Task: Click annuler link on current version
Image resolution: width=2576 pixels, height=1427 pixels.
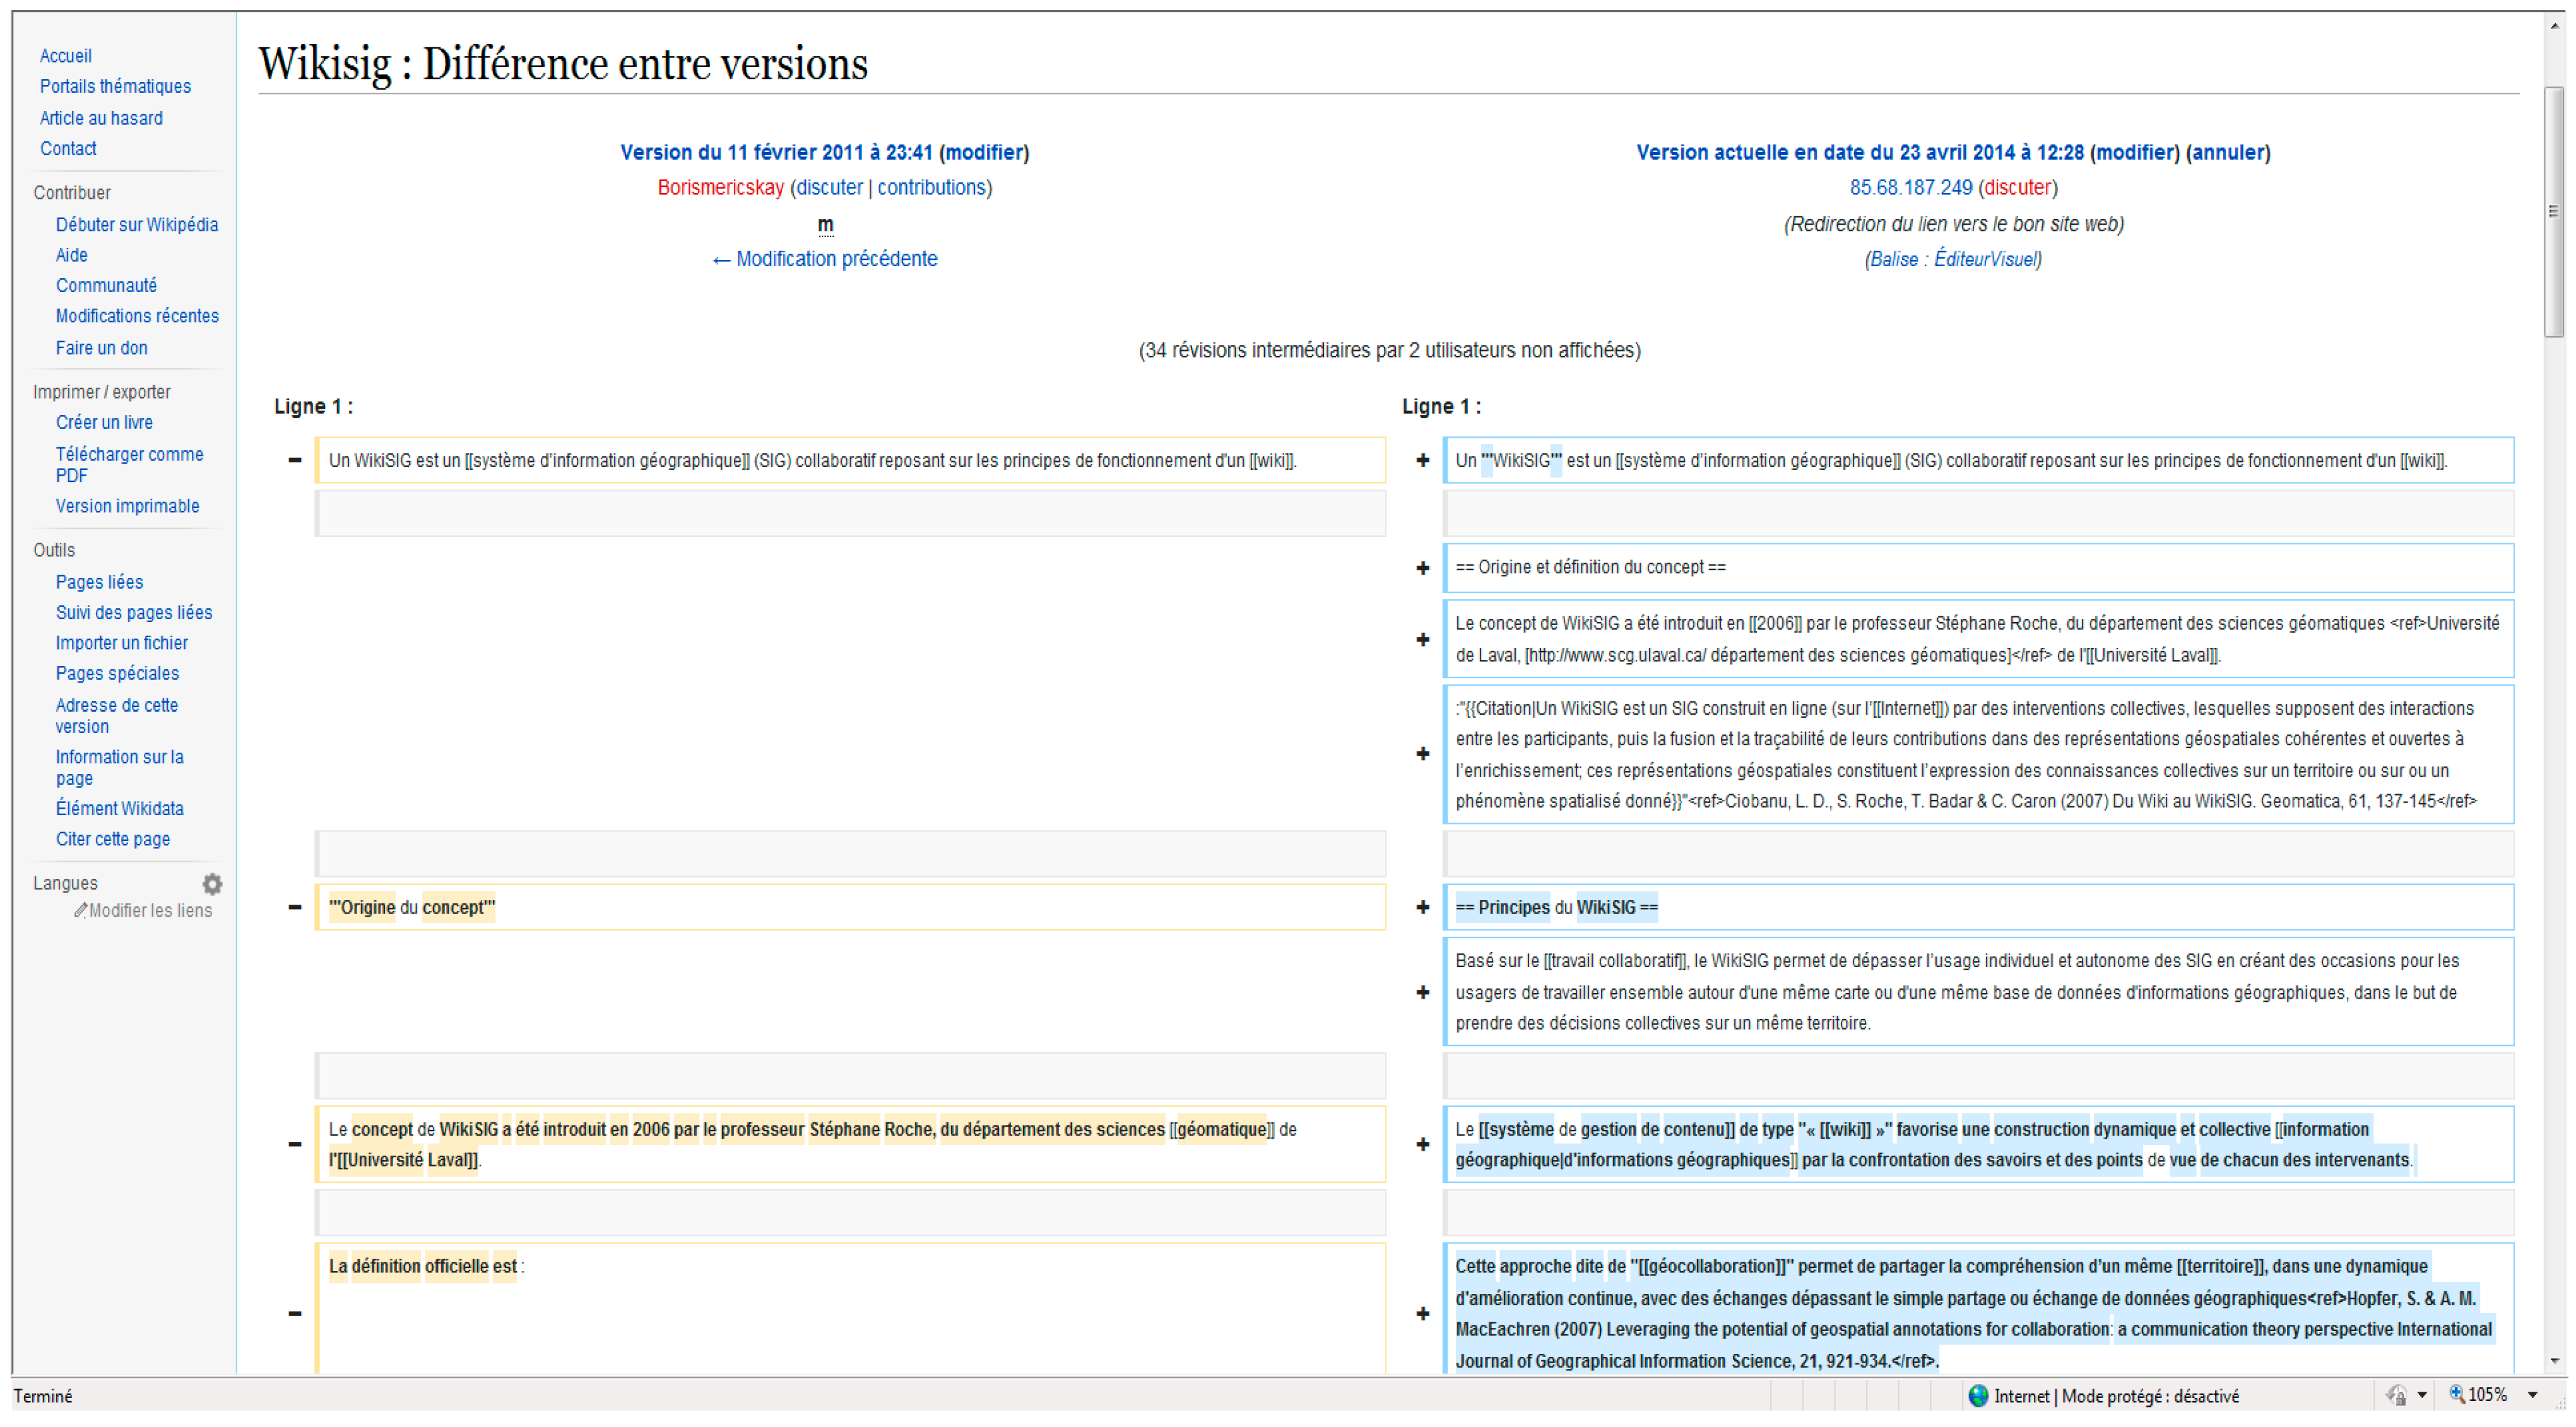Action: [x=2228, y=152]
